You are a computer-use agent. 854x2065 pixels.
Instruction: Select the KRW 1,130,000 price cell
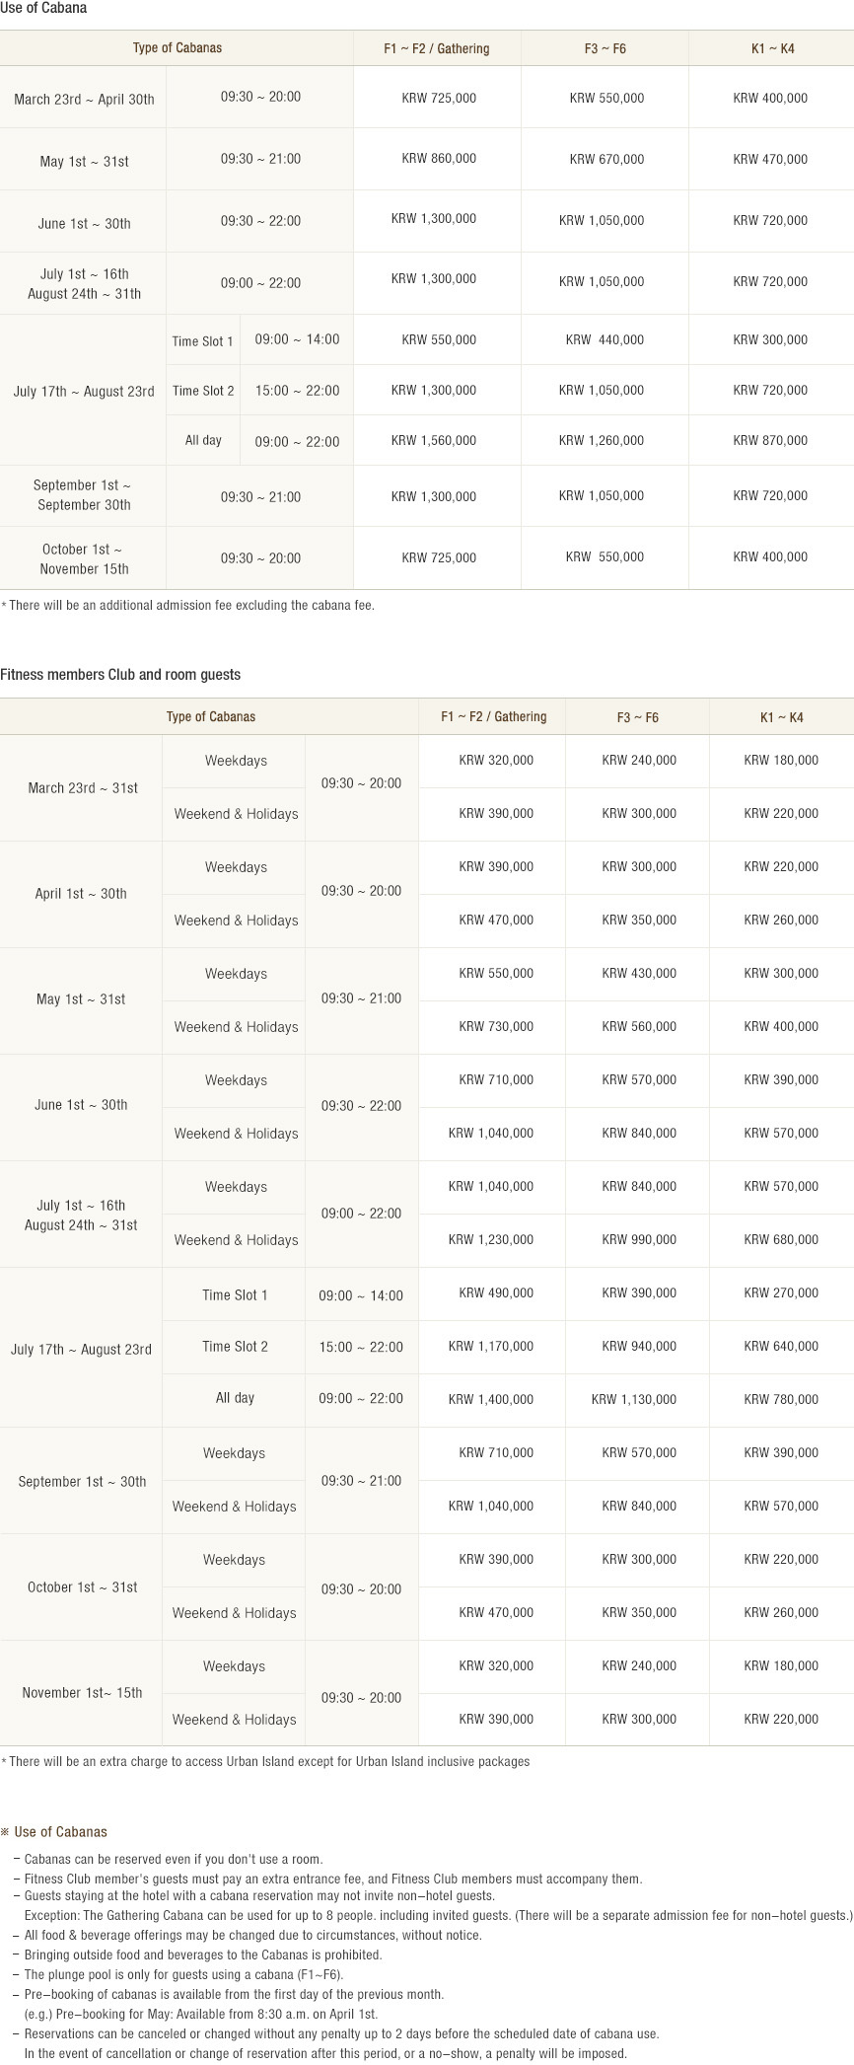pos(634,1399)
